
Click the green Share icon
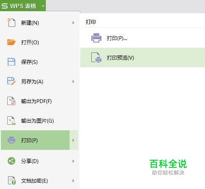11,161
